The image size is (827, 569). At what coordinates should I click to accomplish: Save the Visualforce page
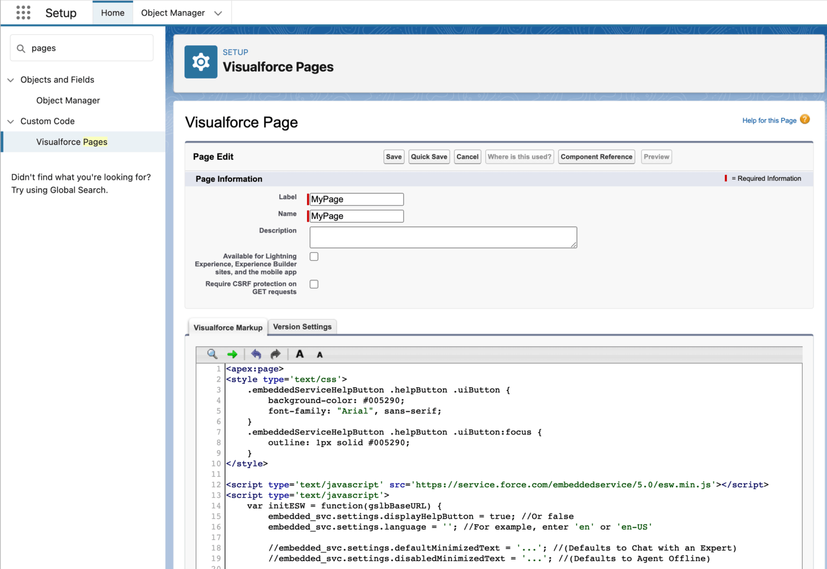tap(394, 157)
